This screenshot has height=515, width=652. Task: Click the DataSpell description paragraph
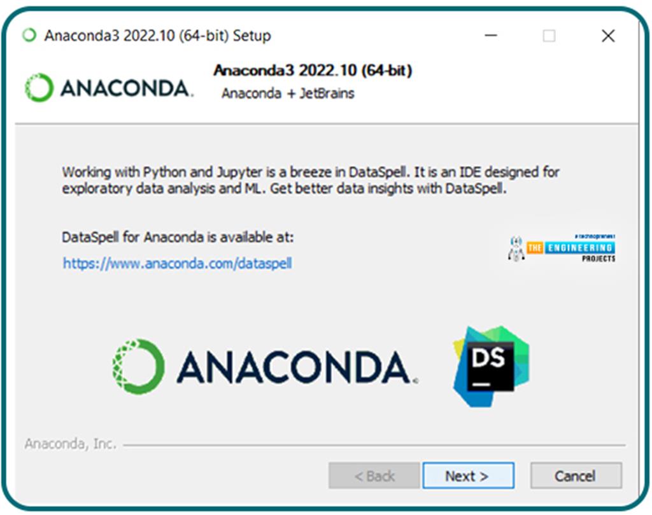[x=311, y=180]
